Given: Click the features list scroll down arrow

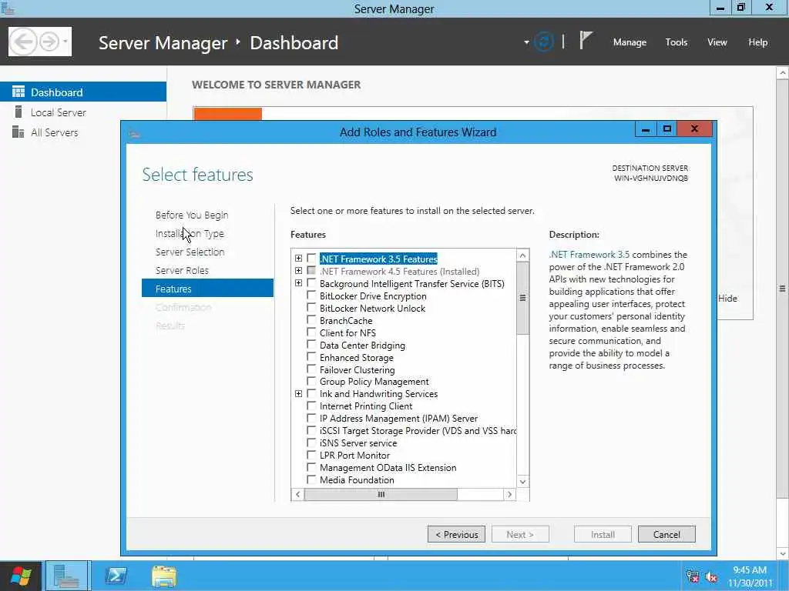Looking at the screenshot, I should tap(523, 482).
